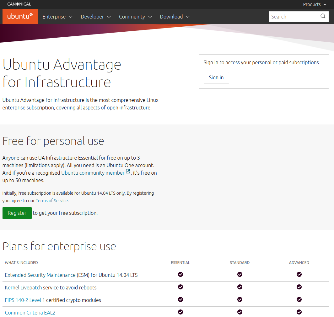Viewport: 334px width, 317px height.
Task: Click the green Register button
Action: pyautogui.click(x=17, y=213)
